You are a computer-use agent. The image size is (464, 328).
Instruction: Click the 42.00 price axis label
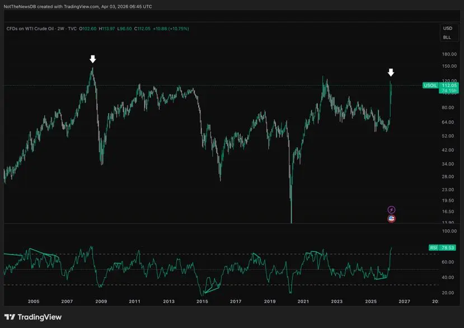[x=448, y=150]
